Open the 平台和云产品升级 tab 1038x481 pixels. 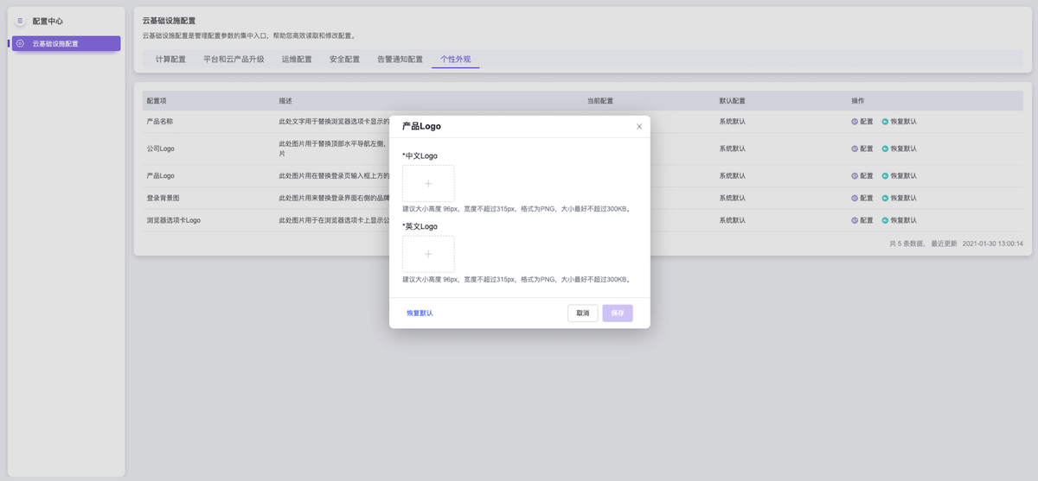[234, 60]
